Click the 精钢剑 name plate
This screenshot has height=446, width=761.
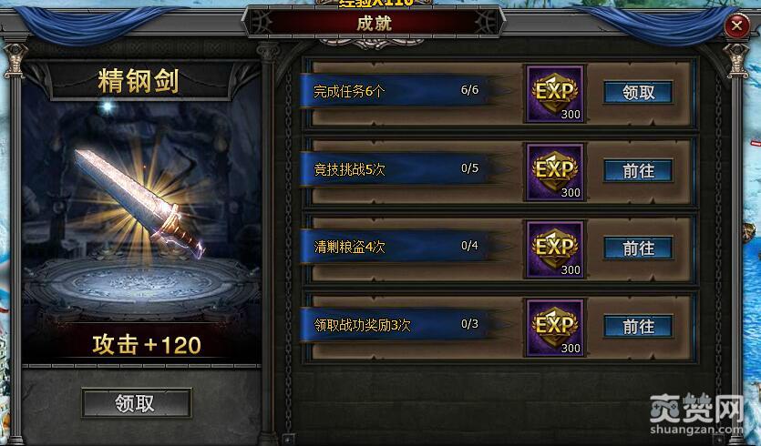click(x=139, y=81)
